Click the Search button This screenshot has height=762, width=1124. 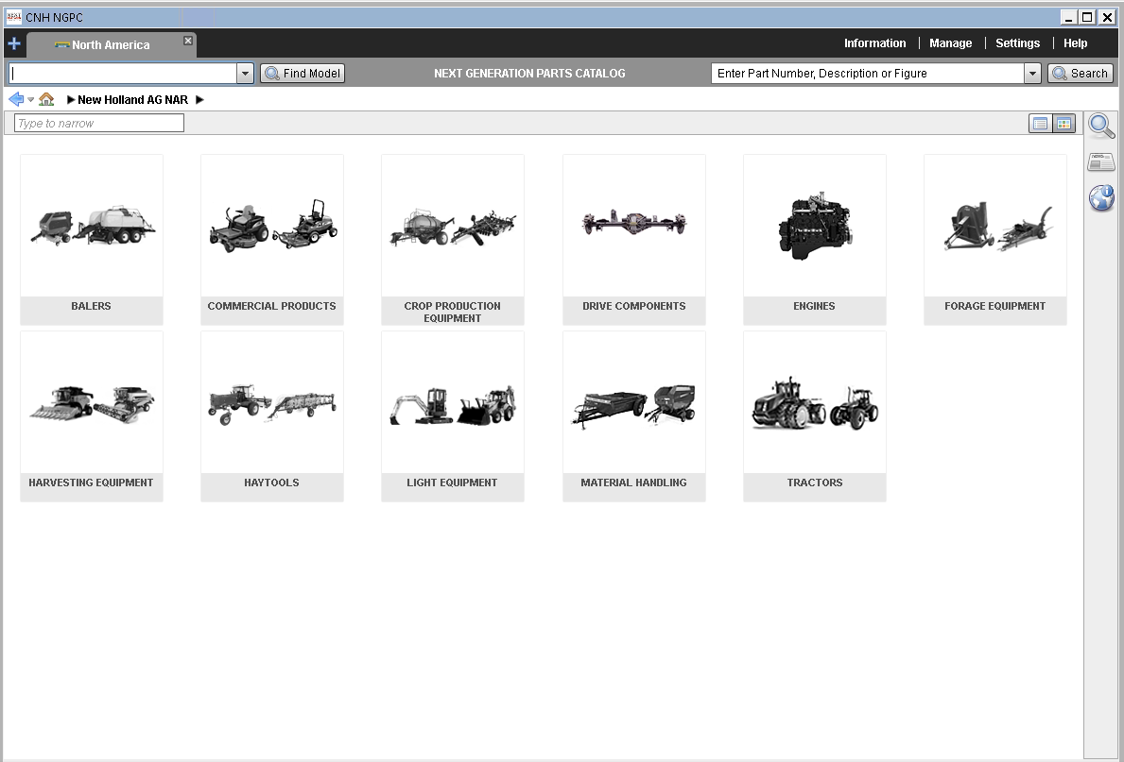(x=1080, y=74)
